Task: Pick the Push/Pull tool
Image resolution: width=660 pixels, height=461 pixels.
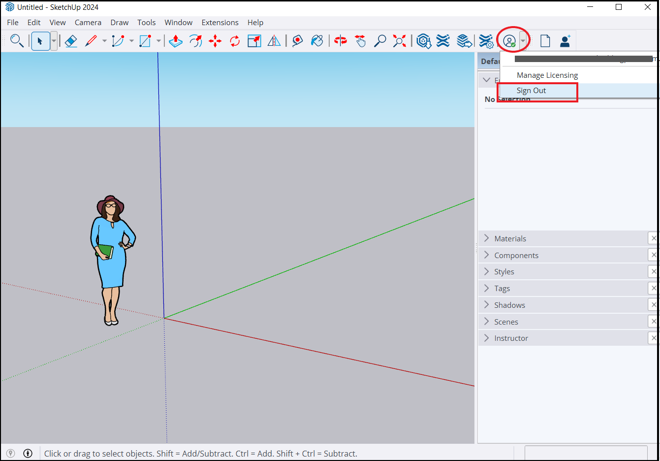Action: (x=176, y=41)
